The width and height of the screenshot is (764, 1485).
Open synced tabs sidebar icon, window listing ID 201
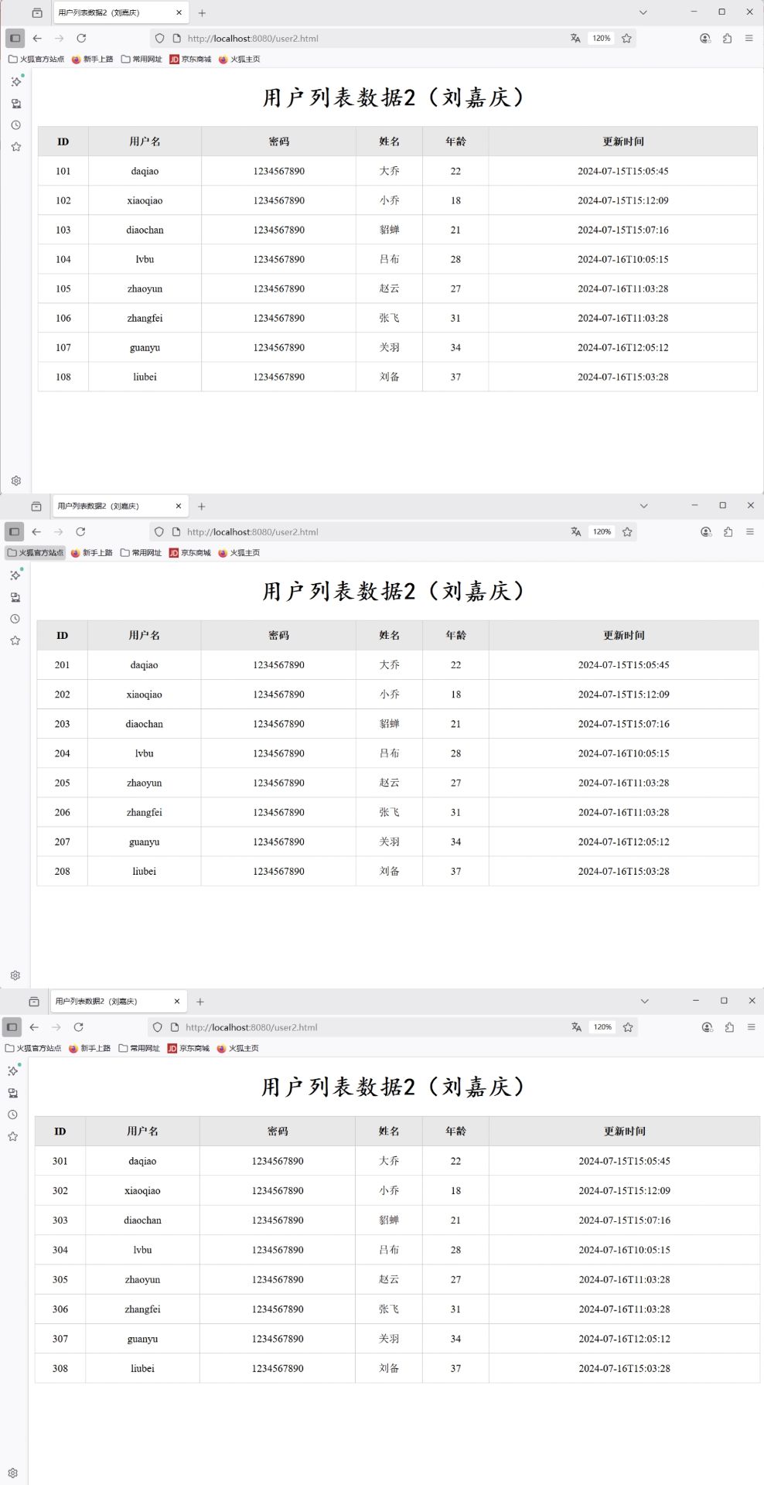pos(15,597)
